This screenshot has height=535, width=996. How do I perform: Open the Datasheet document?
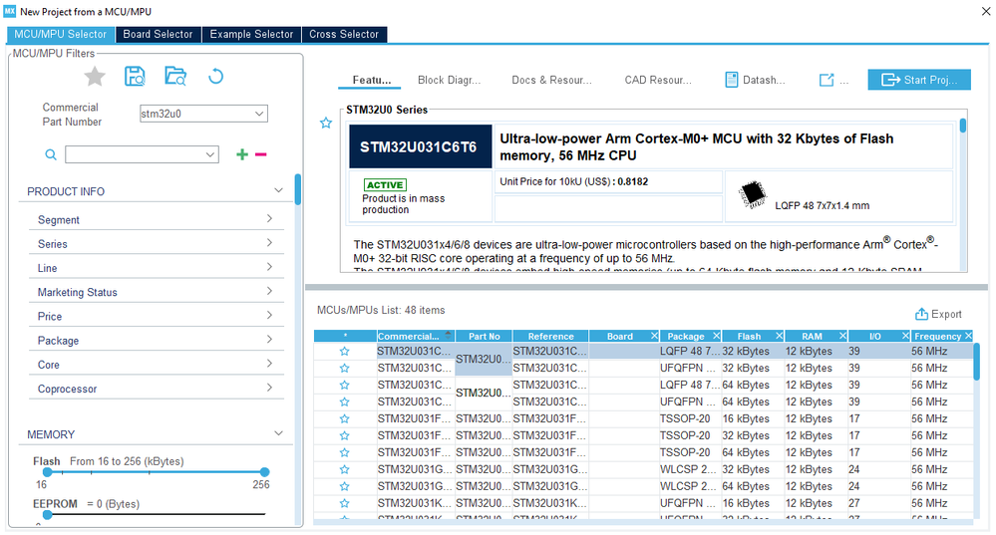coord(755,80)
